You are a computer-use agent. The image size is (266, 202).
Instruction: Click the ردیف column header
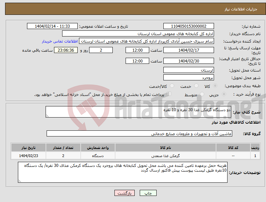[255, 148]
